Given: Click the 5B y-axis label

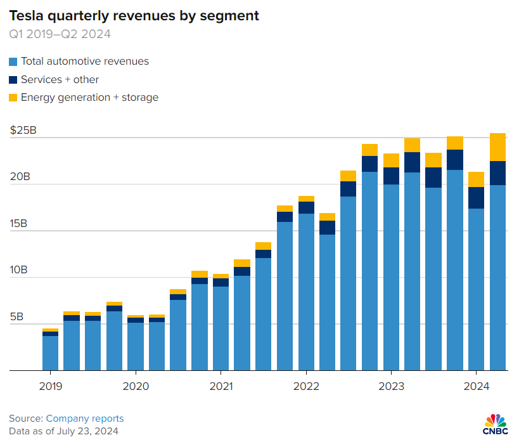Looking at the screenshot, I should (x=16, y=317).
